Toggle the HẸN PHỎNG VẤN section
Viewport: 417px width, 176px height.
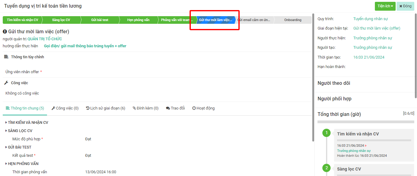[x=6, y=164]
